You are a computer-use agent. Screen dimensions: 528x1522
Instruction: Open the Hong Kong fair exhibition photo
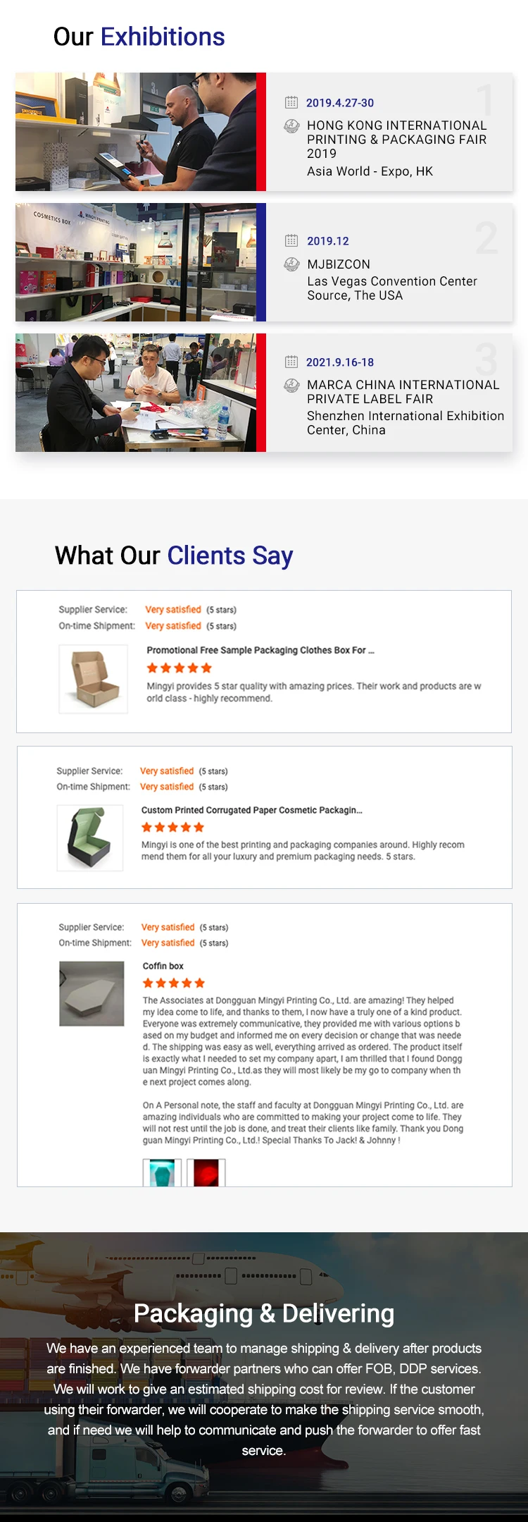pyautogui.click(x=136, y=132)
